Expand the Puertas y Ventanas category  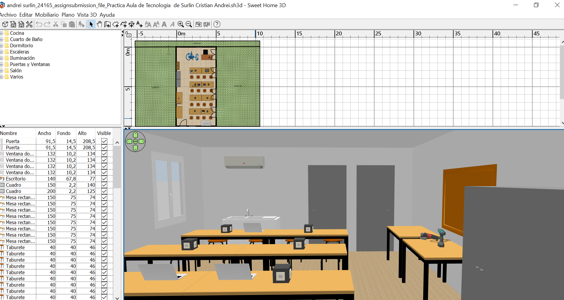point(2,64)
